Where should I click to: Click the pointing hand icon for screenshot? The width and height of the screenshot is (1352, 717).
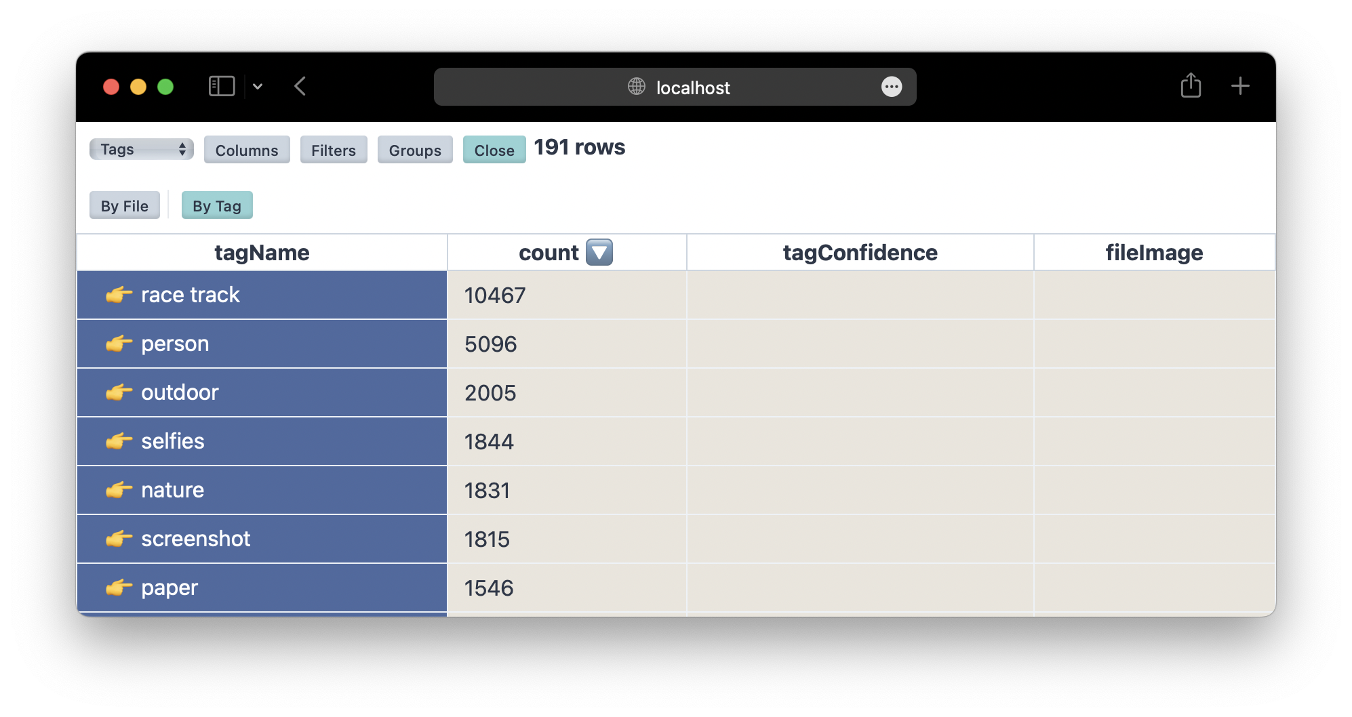click(119, 539)
